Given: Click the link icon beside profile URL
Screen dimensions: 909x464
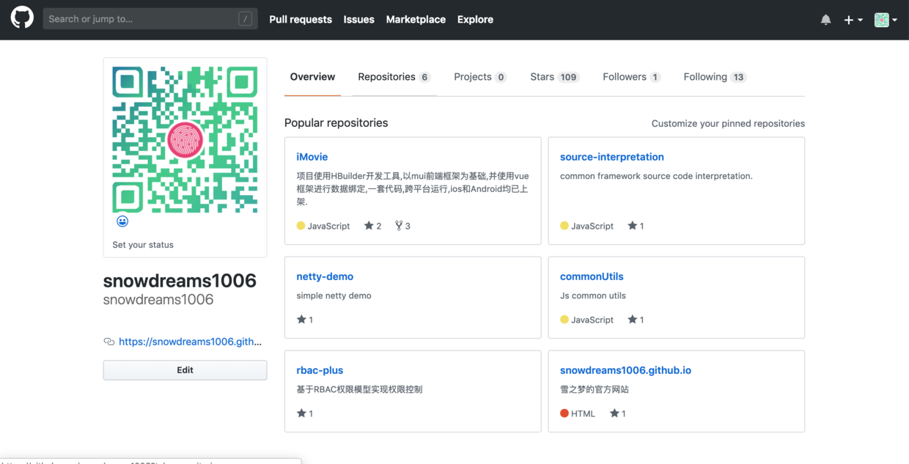Looking at the screenshot, I should (x=109, y=342).
